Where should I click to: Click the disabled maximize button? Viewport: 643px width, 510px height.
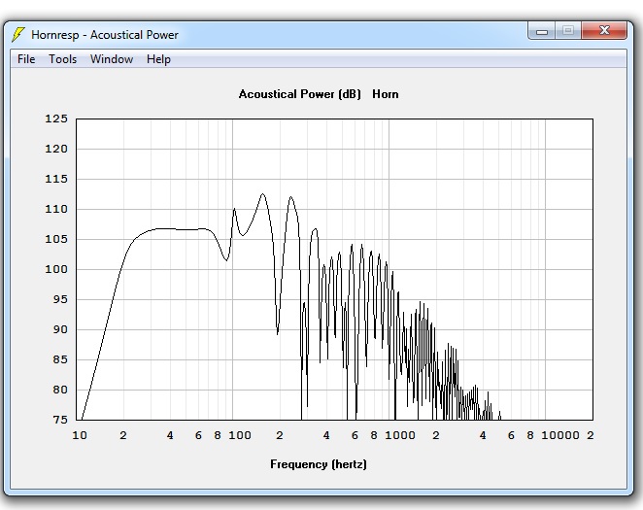pyautogui.click(x=568, y=31)
